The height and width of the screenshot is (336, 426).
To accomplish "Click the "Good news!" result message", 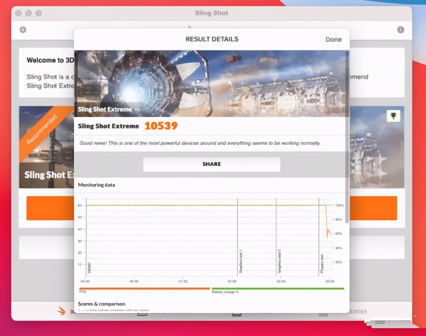I will 200,143.
